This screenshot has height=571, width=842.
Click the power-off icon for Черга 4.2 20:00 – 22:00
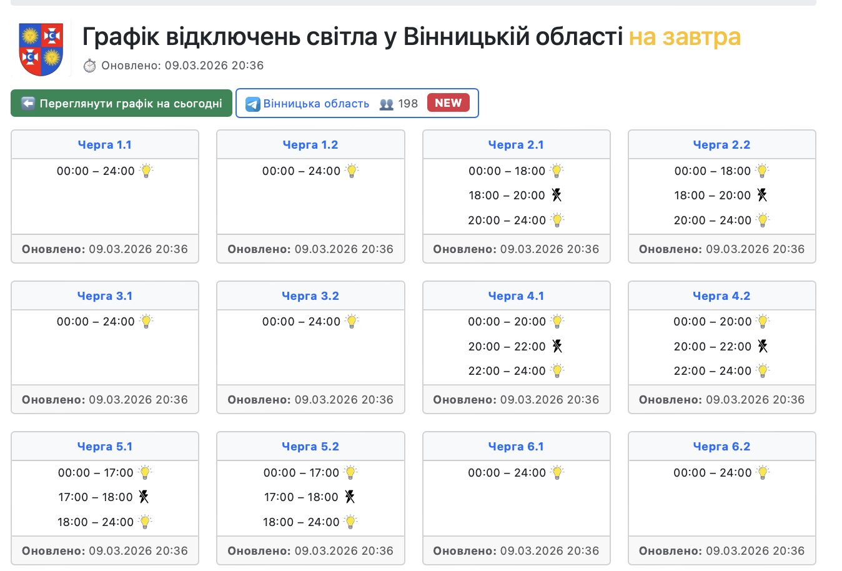coord(762,346)
